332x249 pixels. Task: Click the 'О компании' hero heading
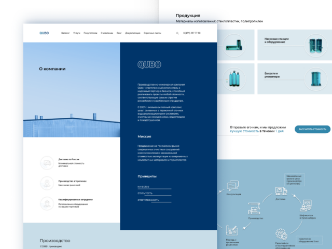coord(52,69)
